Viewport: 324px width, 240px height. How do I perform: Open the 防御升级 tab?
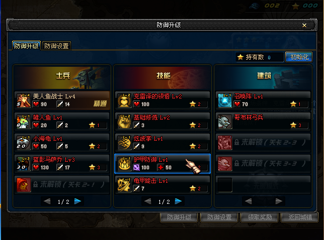(x=26, y=46)
